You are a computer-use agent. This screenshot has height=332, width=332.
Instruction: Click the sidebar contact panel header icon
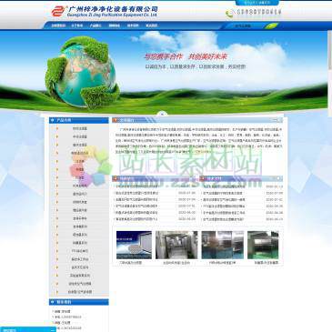pos(53,302)
